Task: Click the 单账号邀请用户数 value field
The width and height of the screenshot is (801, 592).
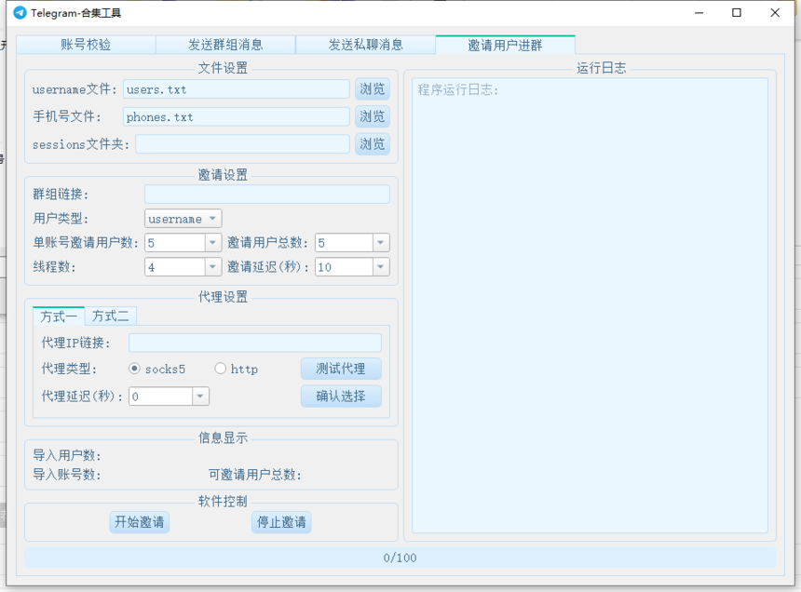Action: [x=175, y=242]
